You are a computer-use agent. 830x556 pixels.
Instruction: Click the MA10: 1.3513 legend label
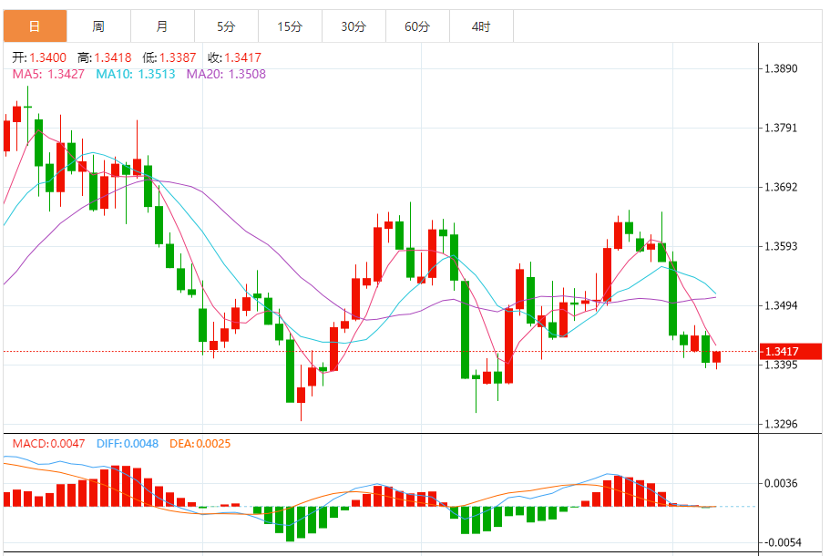pyautogui.click(x=136, y=74)
